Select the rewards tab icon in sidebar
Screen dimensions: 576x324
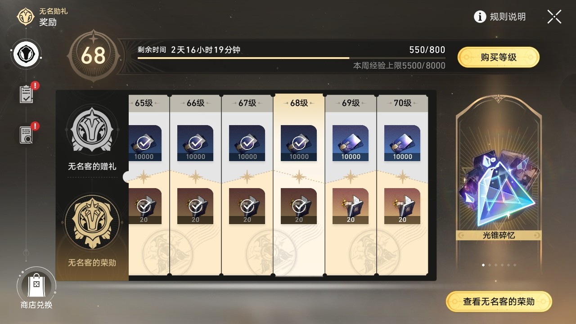(27, 55)
